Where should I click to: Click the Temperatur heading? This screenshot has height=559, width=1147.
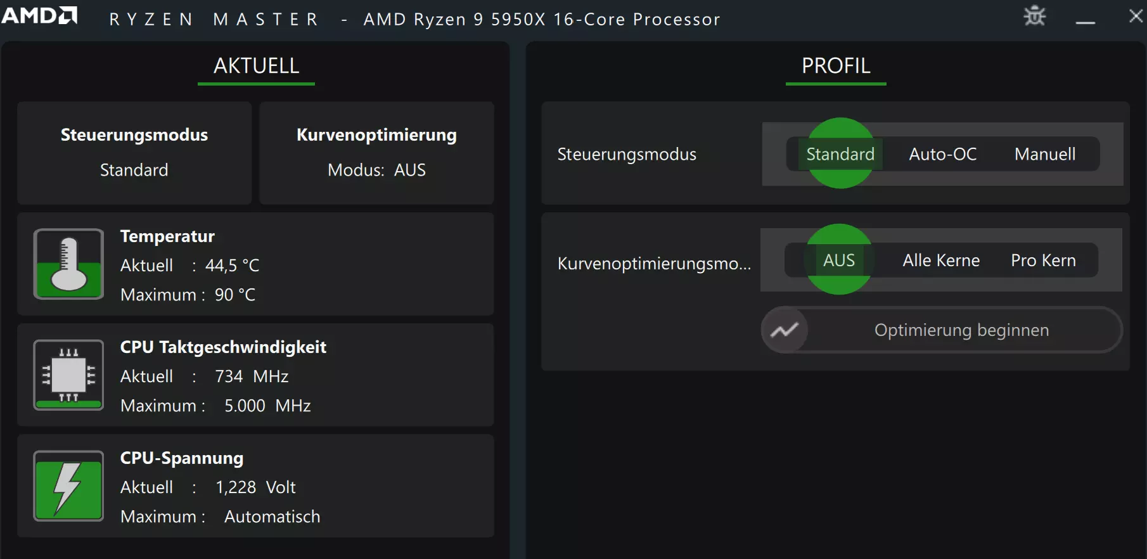(167, 236)
